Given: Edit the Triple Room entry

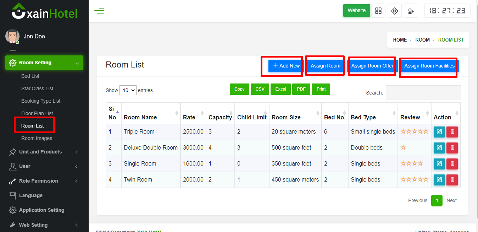Looking at the screenshot, I should [x=439, y=132].
